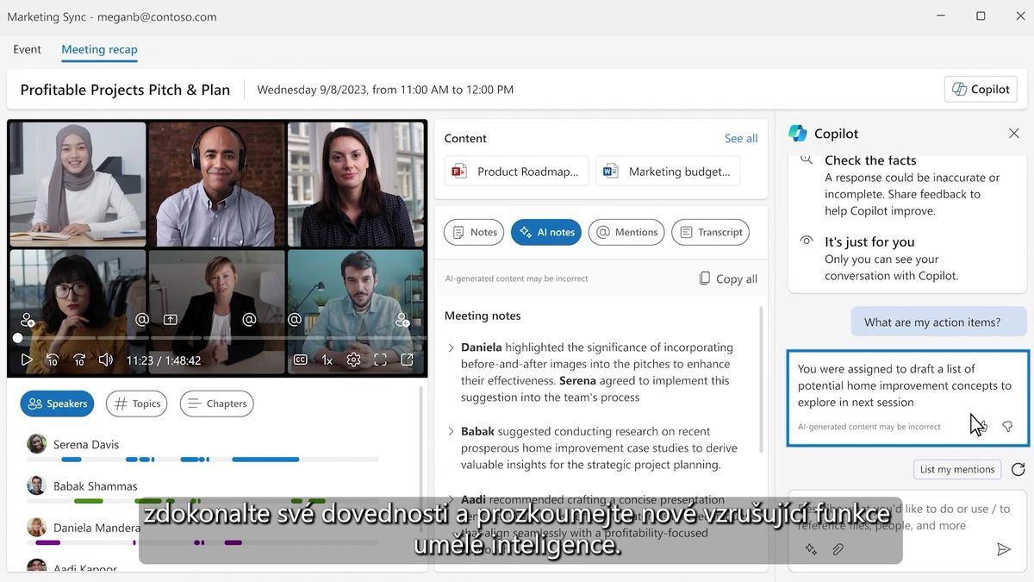This screenshot has height=582, width=1034.
Task: Click the @ marker just left of share-screen marker
Action: (142, 320)
